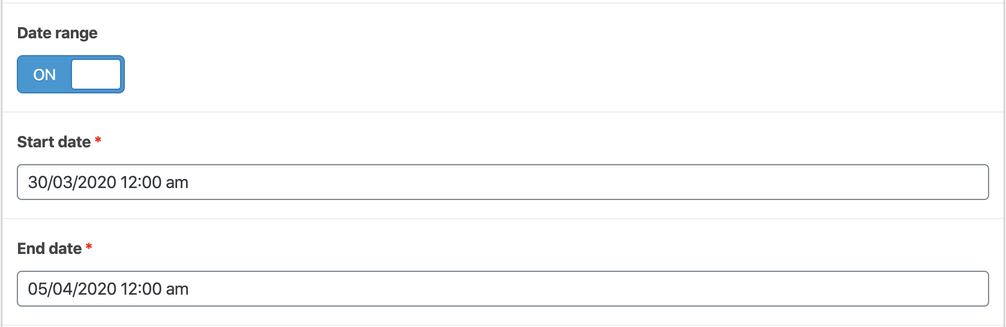Screen dimensions: 1006x327
Task: Click the 12:00 time in Start date field
Action: [x=141, y=182]
